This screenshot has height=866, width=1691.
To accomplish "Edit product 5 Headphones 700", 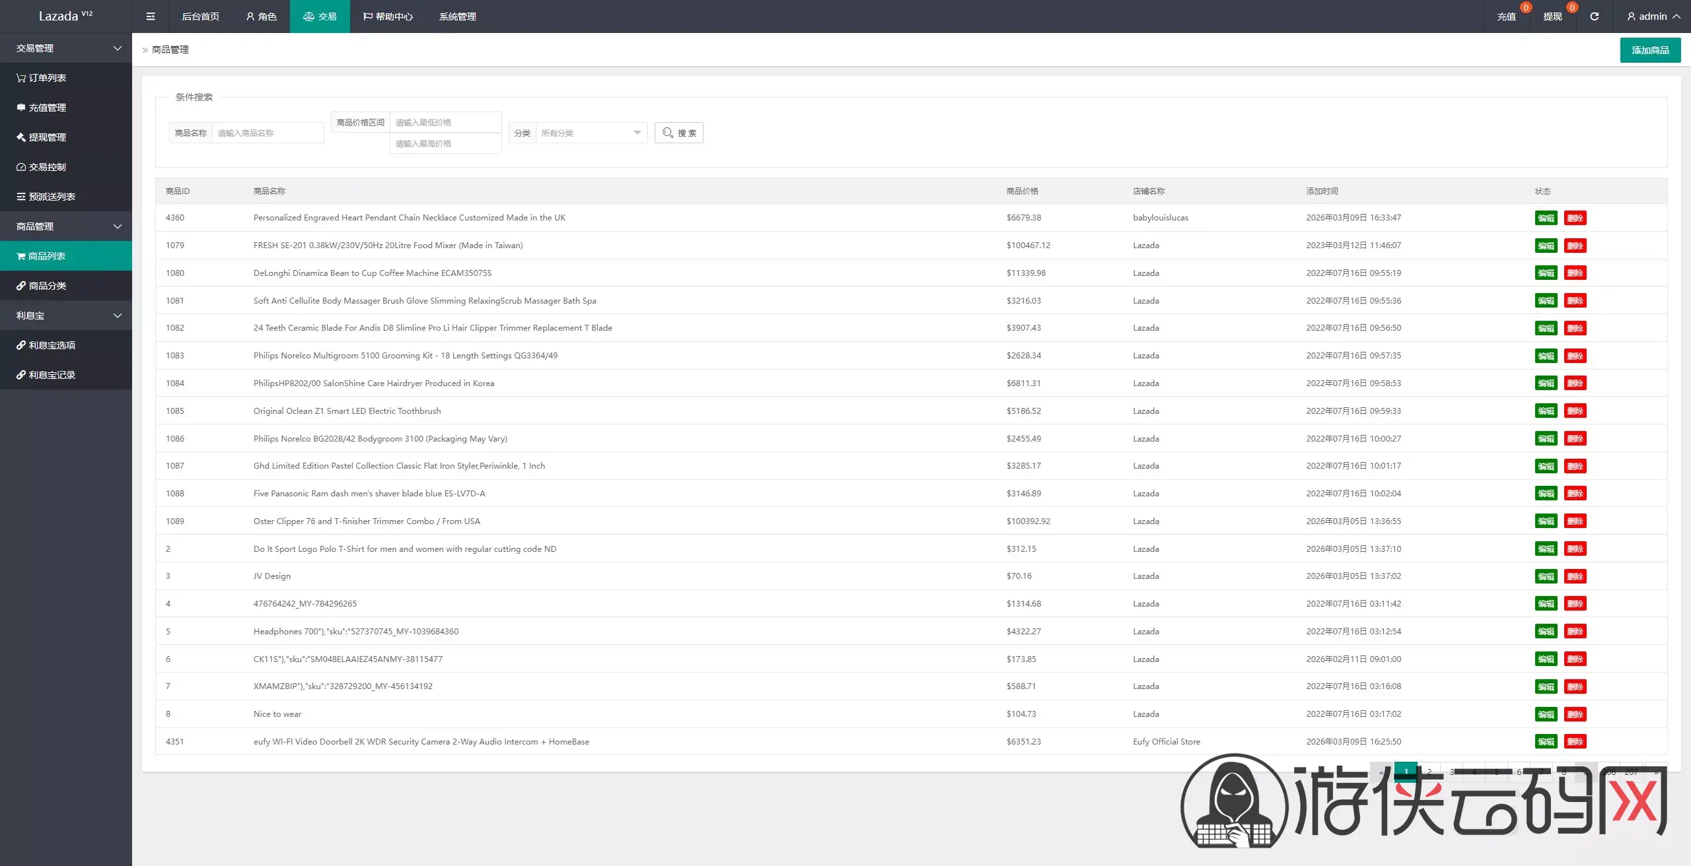I will (x=1546, y=632).
